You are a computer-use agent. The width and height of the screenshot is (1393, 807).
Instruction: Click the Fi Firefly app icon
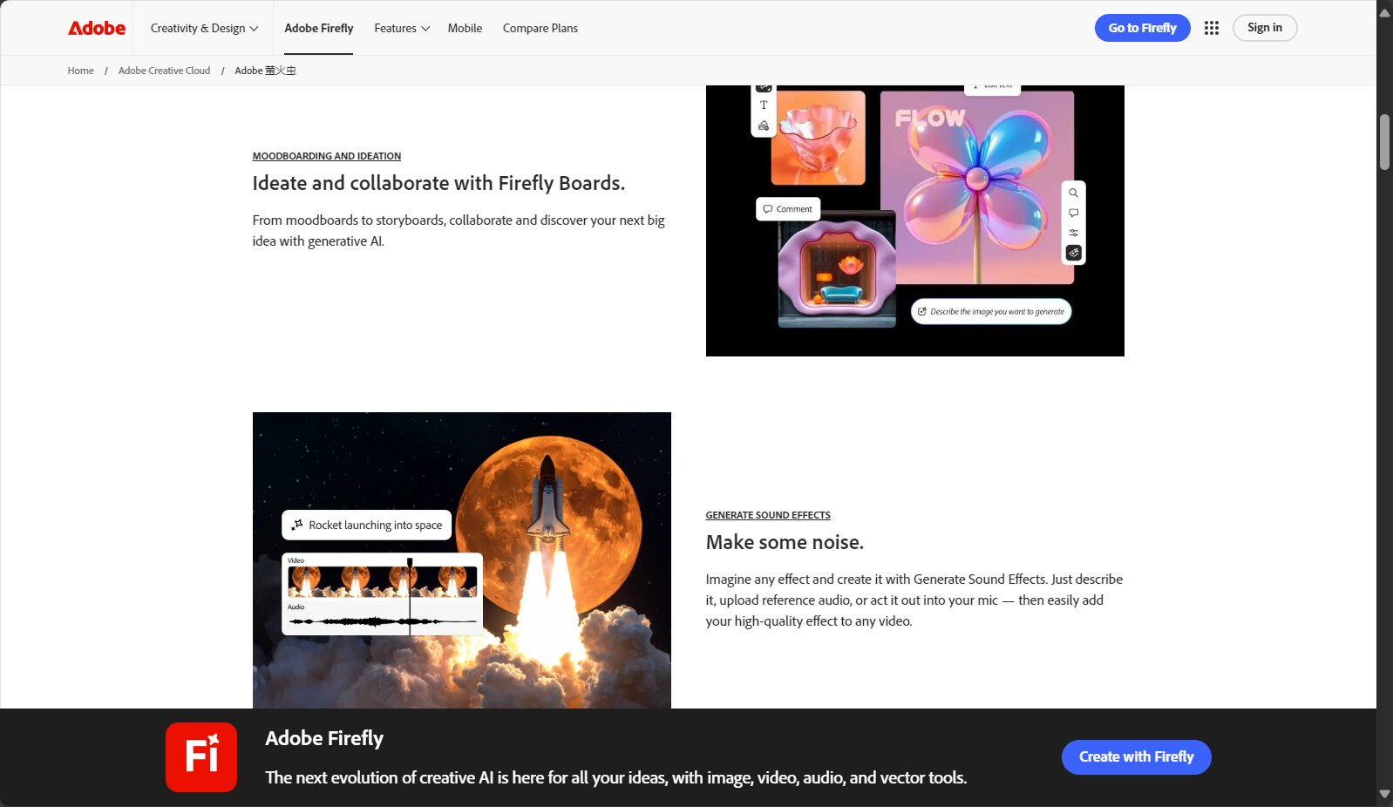point(201,757)
